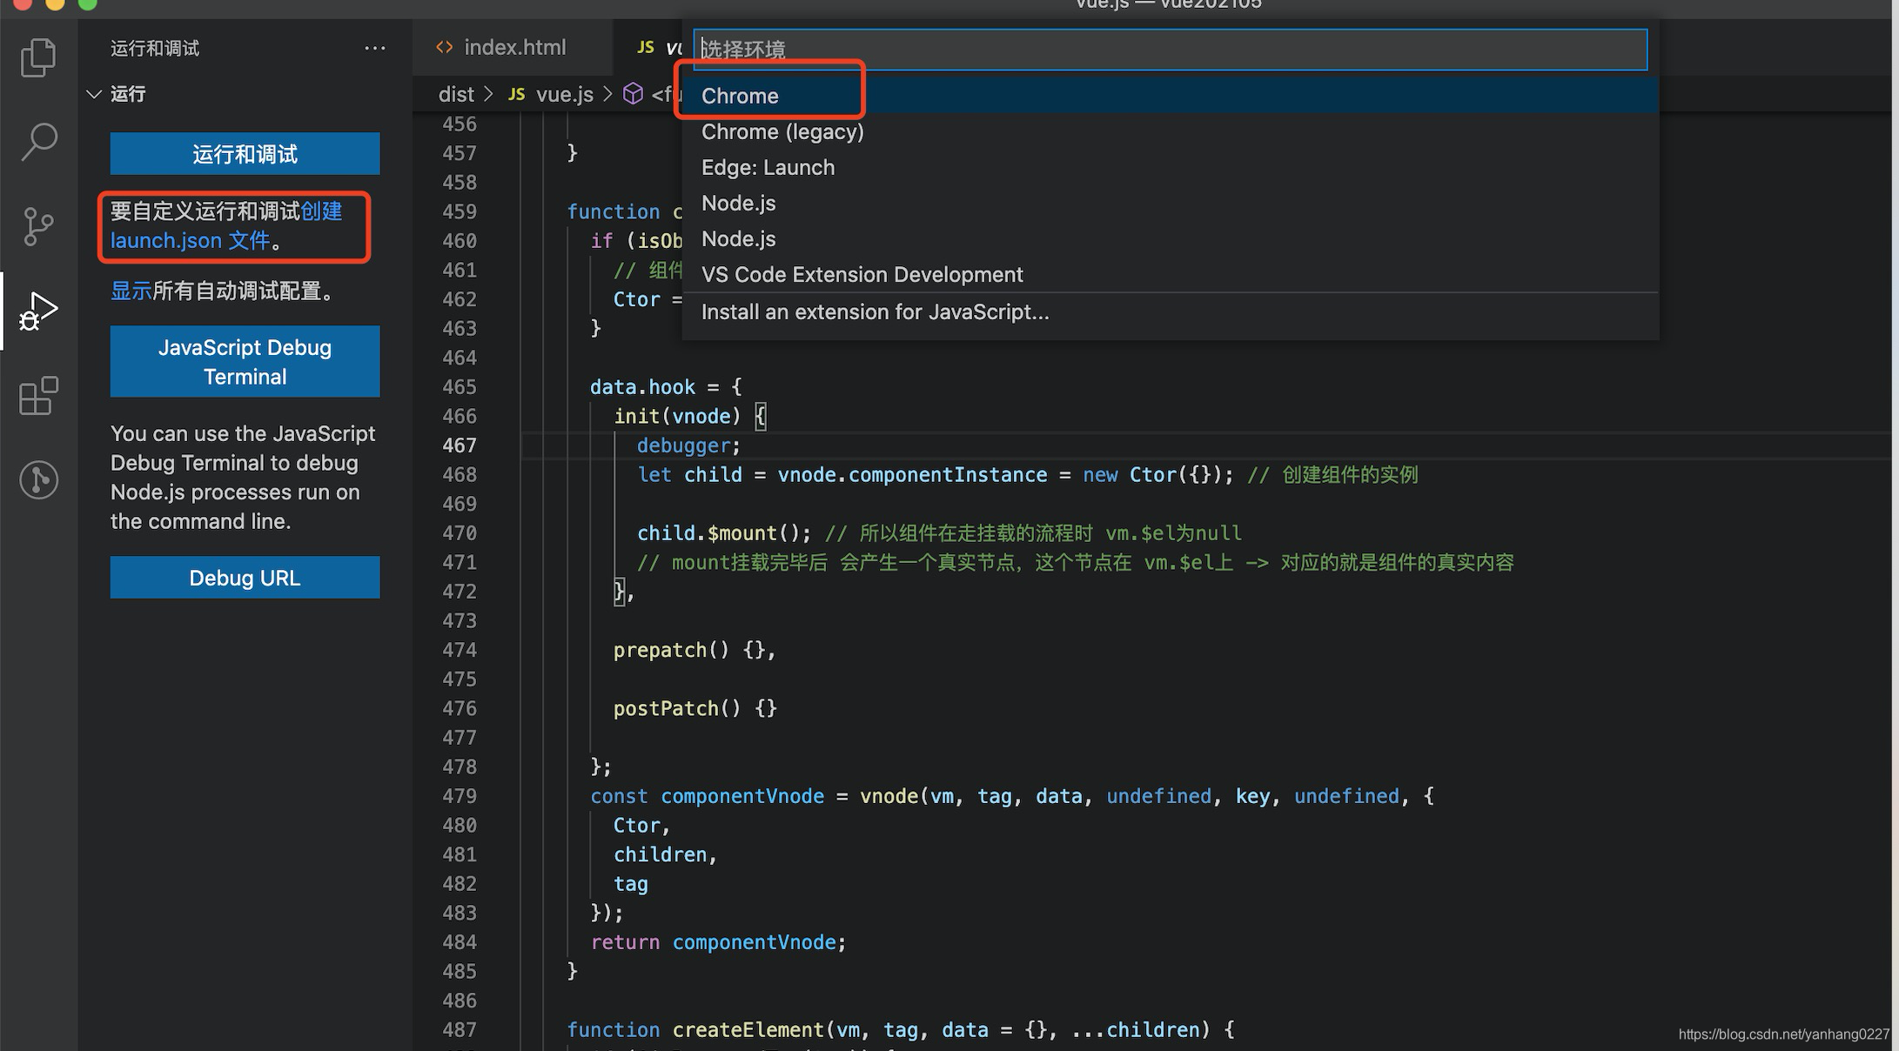Open the vue.js breadcrumb dropdown

coord(564,93)
